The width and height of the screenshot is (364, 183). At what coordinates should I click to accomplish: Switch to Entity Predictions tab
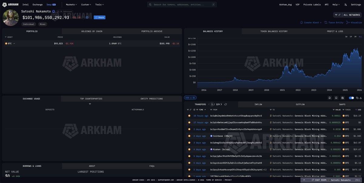pos(152,99)
